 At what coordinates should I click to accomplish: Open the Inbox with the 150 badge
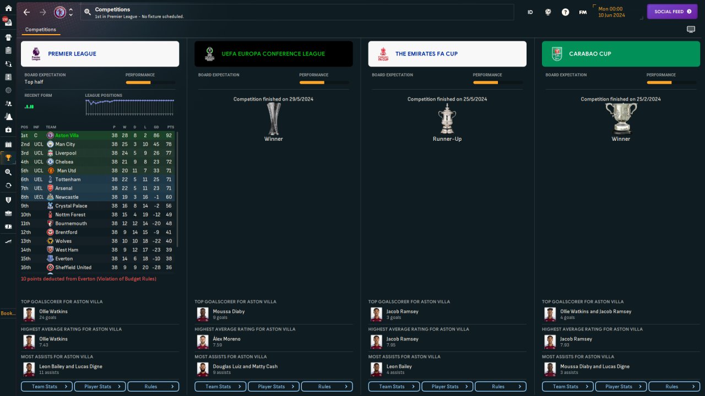[x=8, y=23]
